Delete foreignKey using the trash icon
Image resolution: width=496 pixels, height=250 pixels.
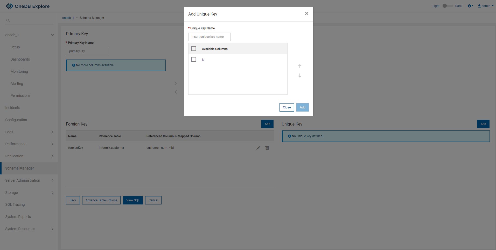(x=267, y=148)
